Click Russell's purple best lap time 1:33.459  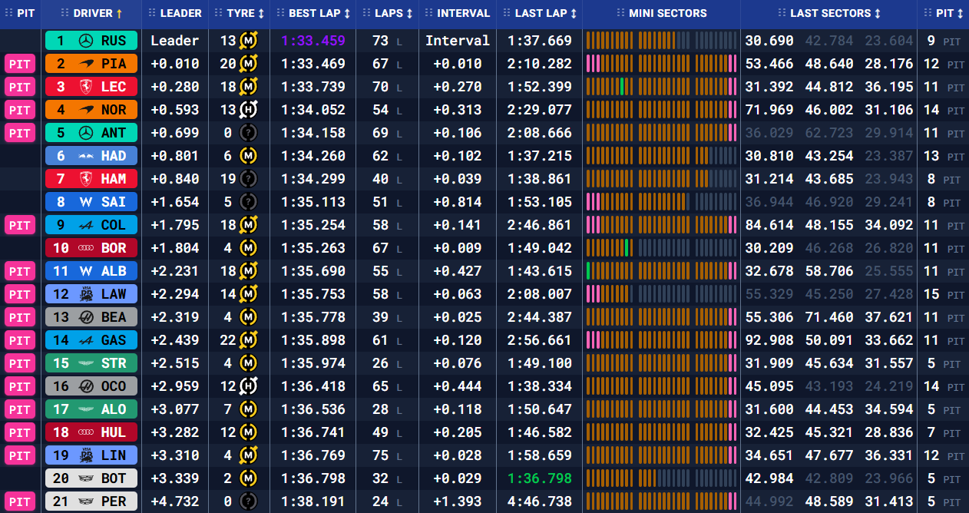point(313,41)
